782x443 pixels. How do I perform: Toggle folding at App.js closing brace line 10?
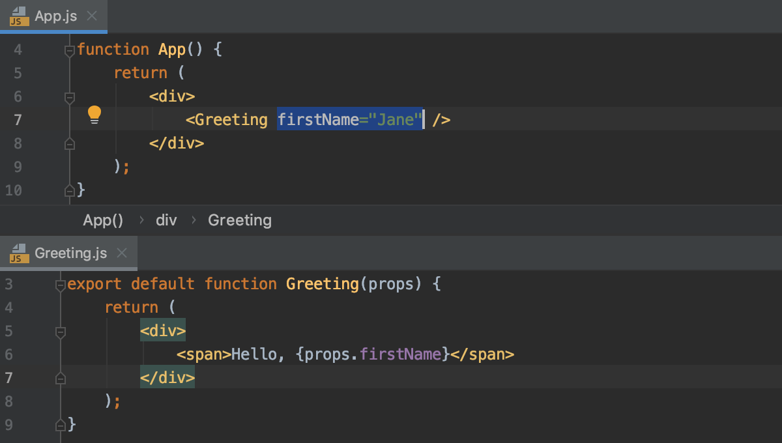(70, 190)
